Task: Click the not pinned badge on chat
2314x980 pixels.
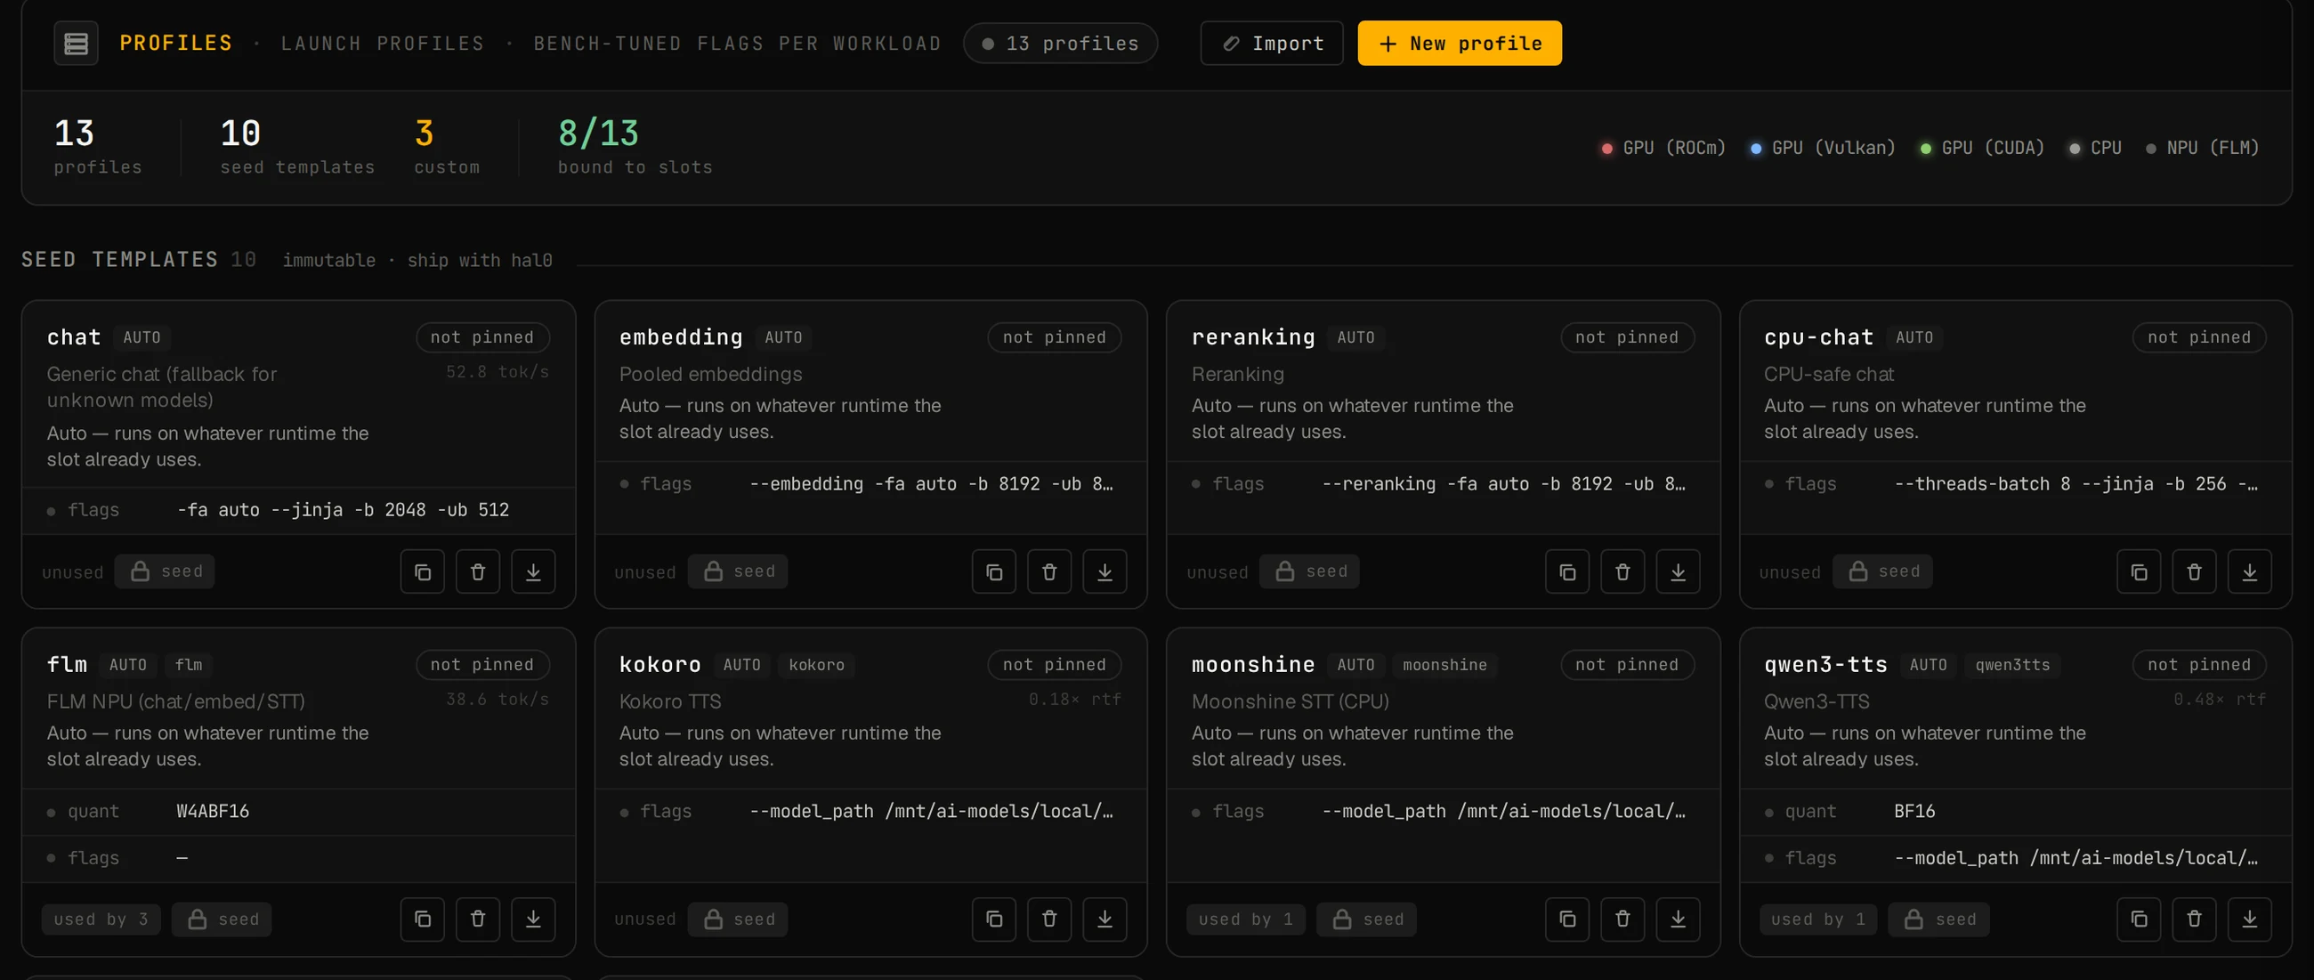Action: 482,337
